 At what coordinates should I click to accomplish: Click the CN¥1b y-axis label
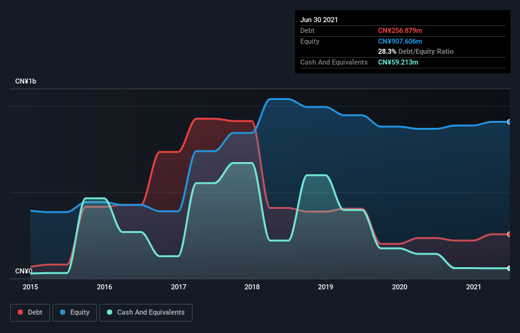click(x=25, y=81)
